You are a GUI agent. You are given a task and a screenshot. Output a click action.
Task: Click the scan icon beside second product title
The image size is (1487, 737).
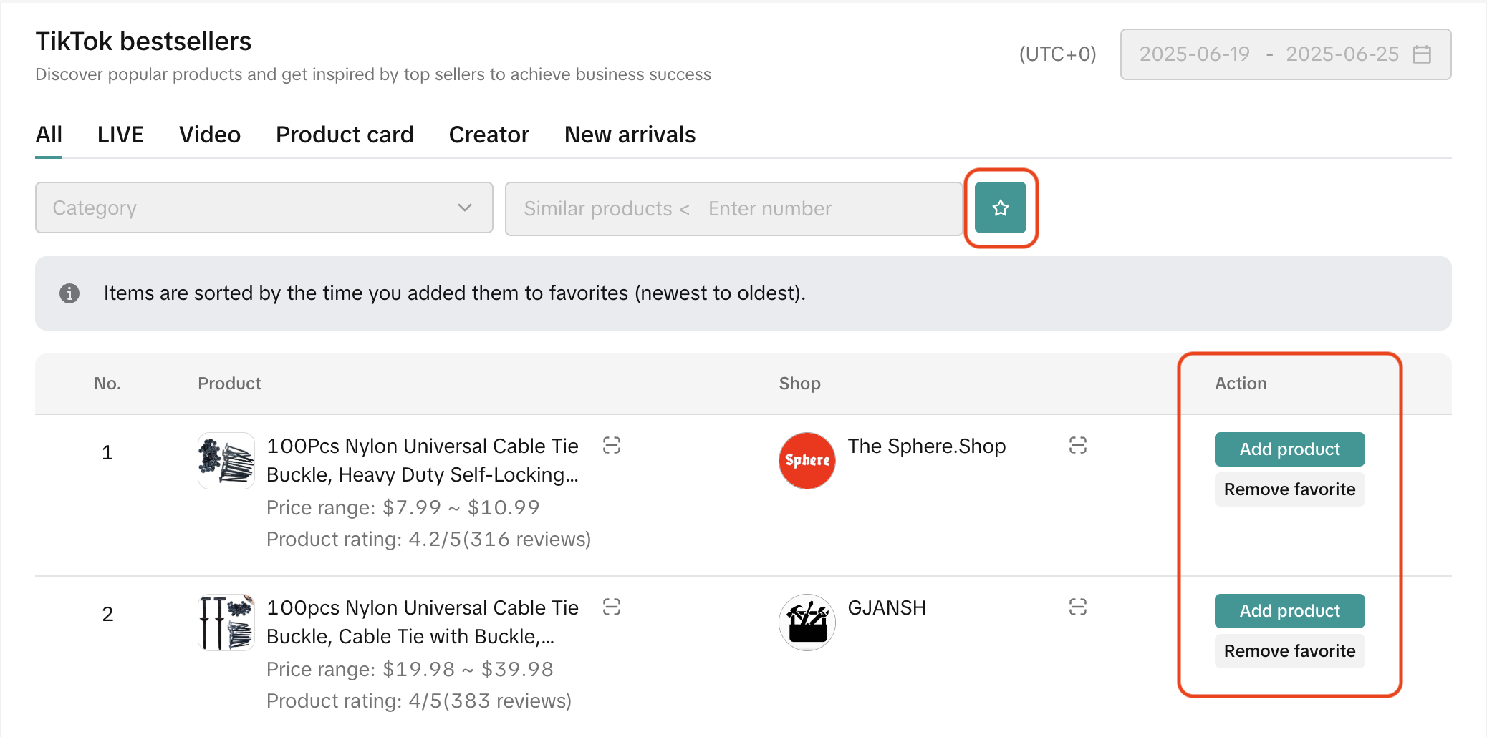[x=612, y=607]
